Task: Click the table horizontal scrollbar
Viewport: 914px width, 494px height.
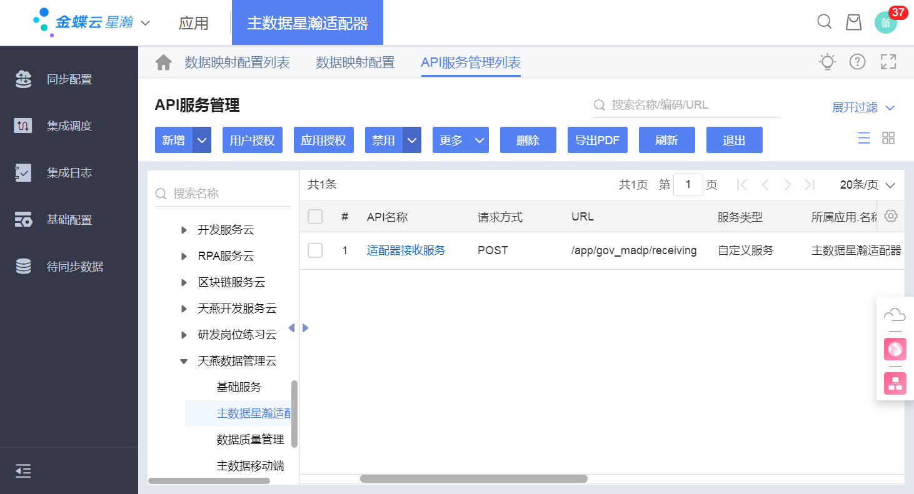Action: [x=474, y=478]
